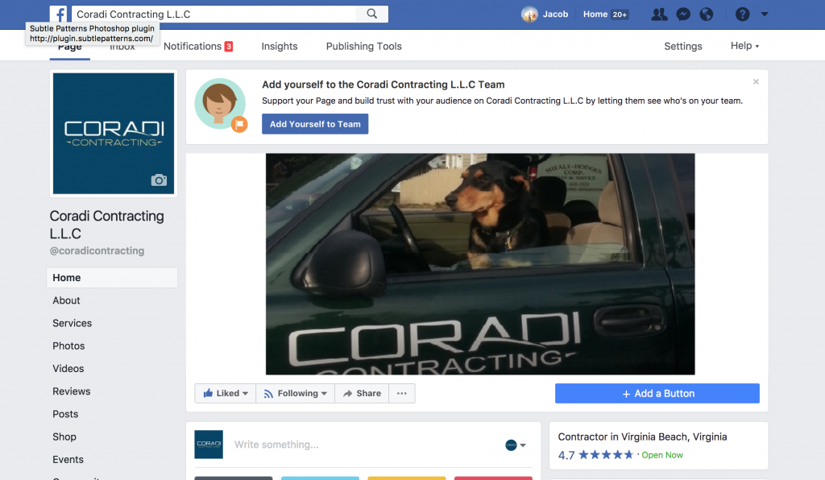Open notifications globe icon
Screen dimensions: 825x480
(706, 14)
